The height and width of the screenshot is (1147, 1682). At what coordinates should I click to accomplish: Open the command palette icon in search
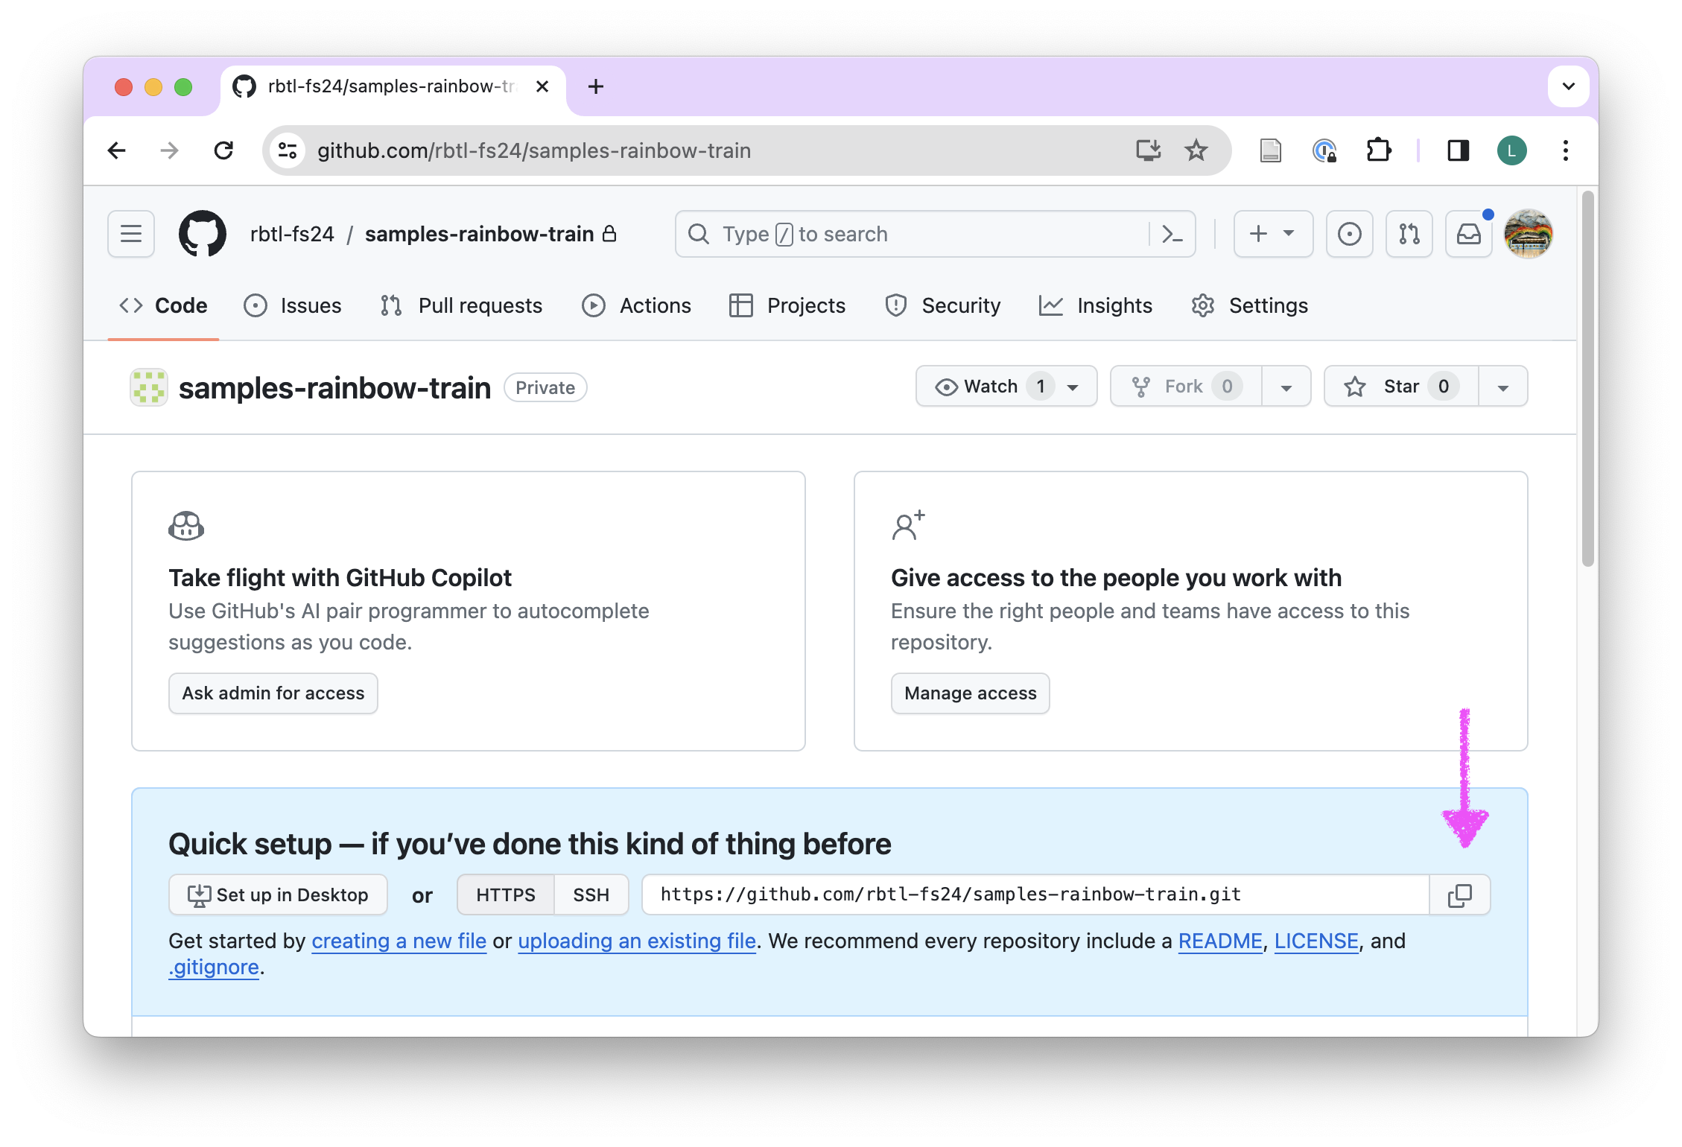point(1172,234)
